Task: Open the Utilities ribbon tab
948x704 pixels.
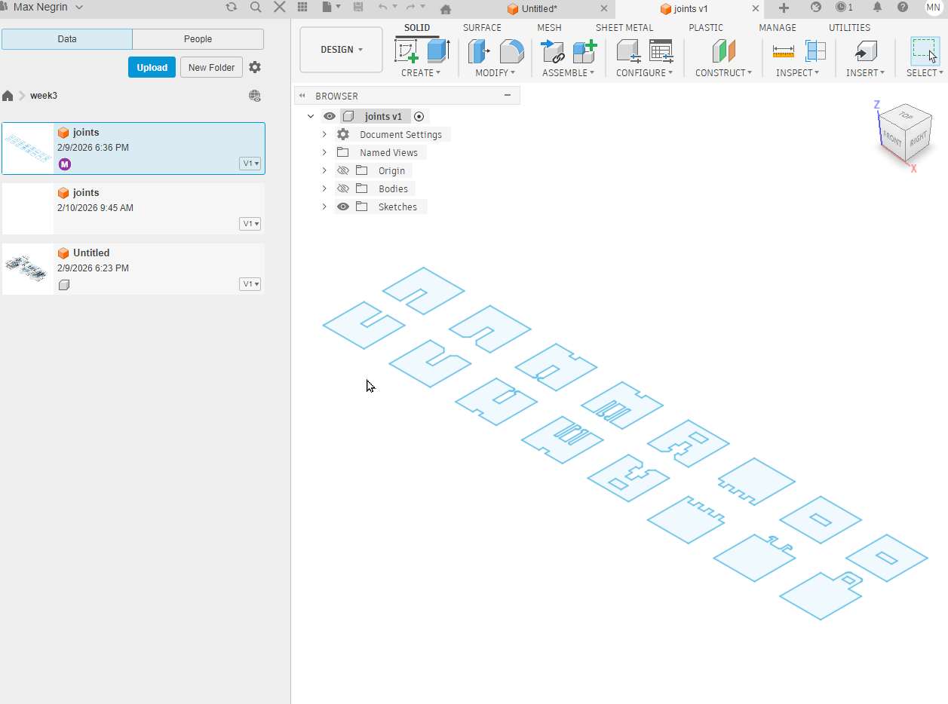Action: 849,27
